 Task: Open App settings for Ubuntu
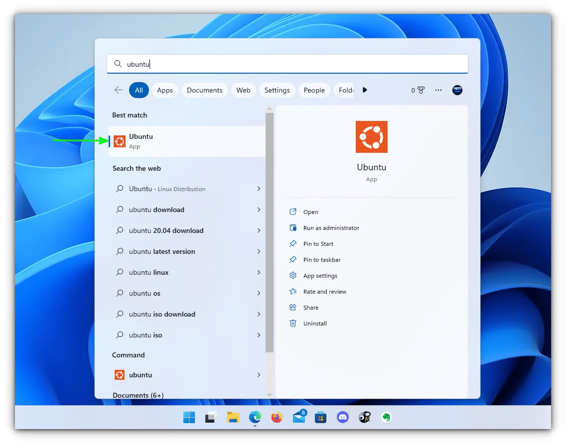click(320, 275)
